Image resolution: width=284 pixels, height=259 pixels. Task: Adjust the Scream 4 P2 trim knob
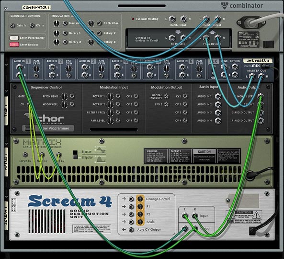pos(140,214)
